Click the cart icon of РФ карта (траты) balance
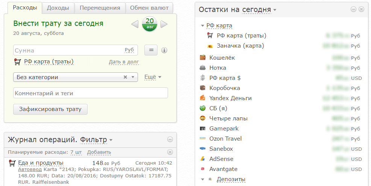The image size is (371, 186). (x=210, y=35)
